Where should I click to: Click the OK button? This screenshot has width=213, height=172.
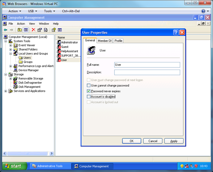pyautogui.click(x=132, y=141)
